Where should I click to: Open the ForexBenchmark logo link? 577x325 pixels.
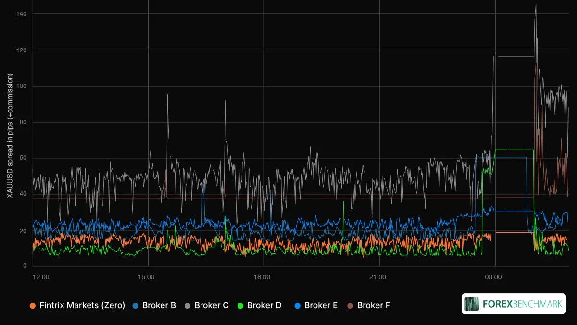pos(514,304)
